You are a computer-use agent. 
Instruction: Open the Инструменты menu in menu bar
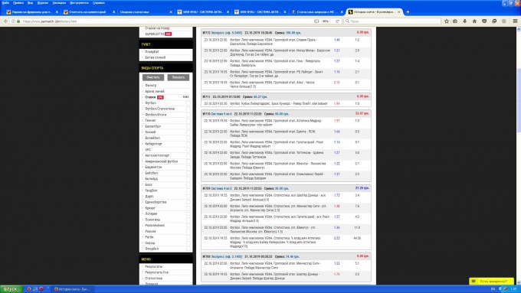tap(79, 2)
